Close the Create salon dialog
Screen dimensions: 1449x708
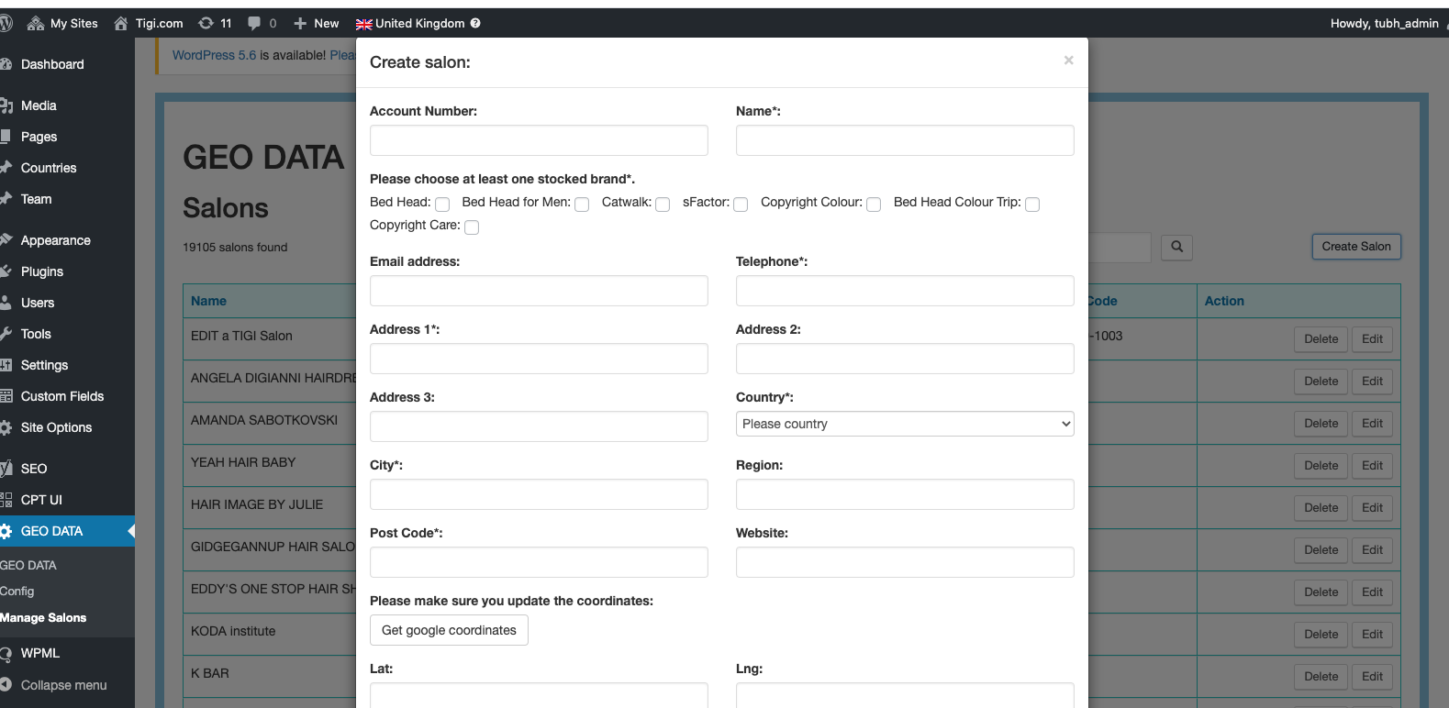[1068, 61]
